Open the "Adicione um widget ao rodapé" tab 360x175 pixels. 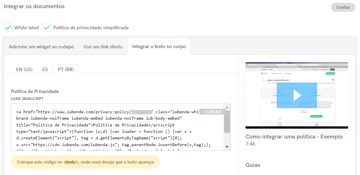coord(41,47)
